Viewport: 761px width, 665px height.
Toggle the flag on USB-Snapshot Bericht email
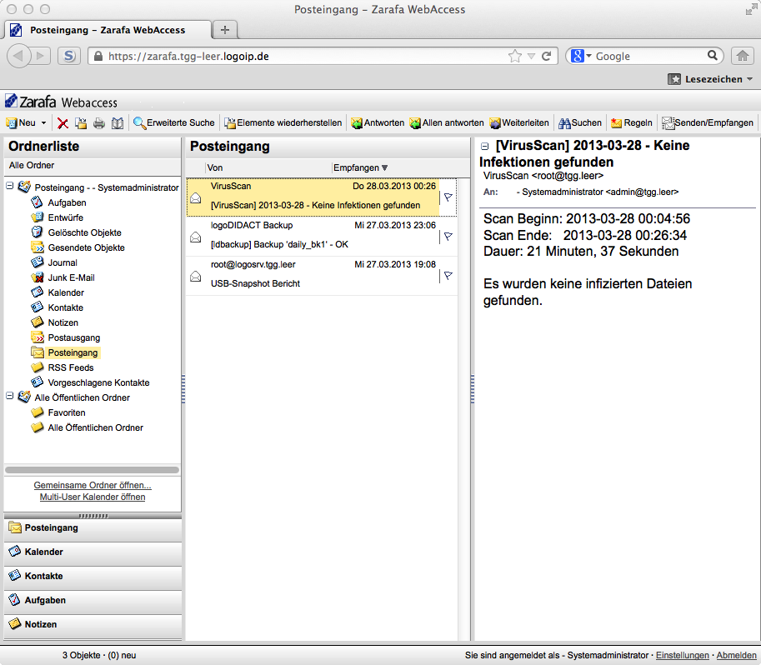pyautogui.click(x=448, y=276)
